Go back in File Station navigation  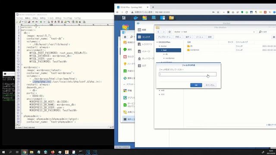point(158,32)
